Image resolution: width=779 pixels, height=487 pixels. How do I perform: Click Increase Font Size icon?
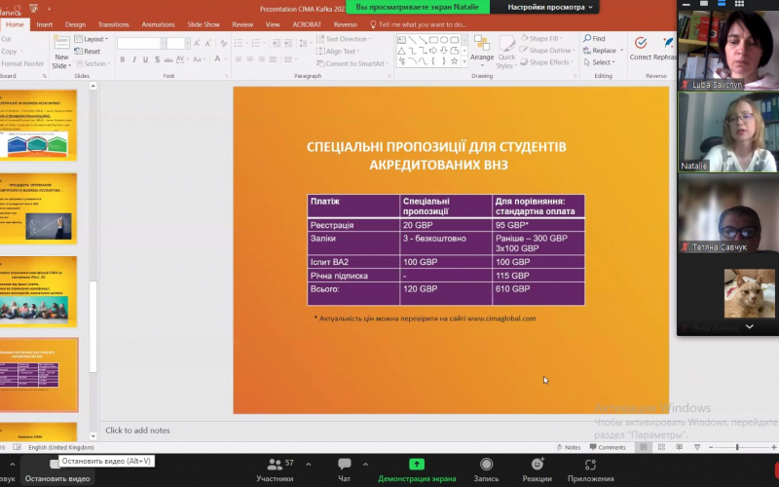[x=198, y=43]
